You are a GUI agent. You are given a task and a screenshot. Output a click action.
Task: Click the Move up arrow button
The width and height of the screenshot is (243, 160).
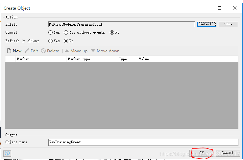click(76, 51)
